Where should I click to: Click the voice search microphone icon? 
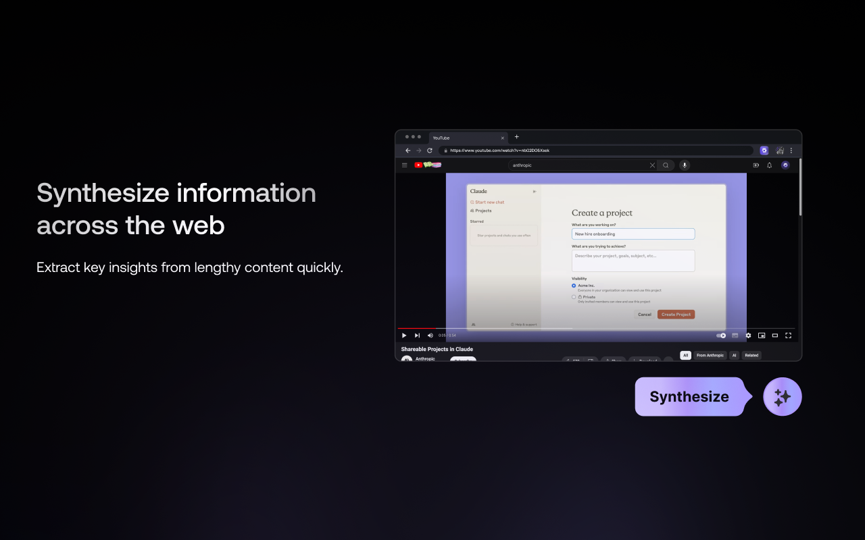(x=685, y=165)
